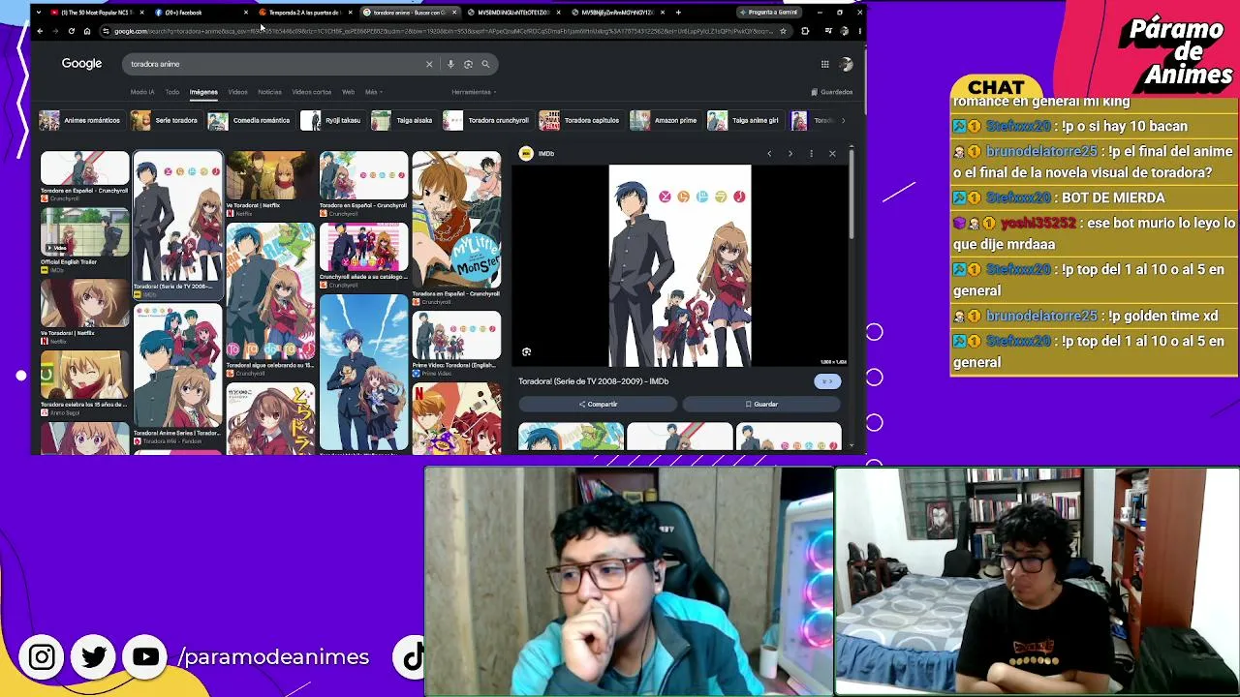Select the Imágenes results tab
The width and height of the screenshot is (1240, 697).
(203, 92)
